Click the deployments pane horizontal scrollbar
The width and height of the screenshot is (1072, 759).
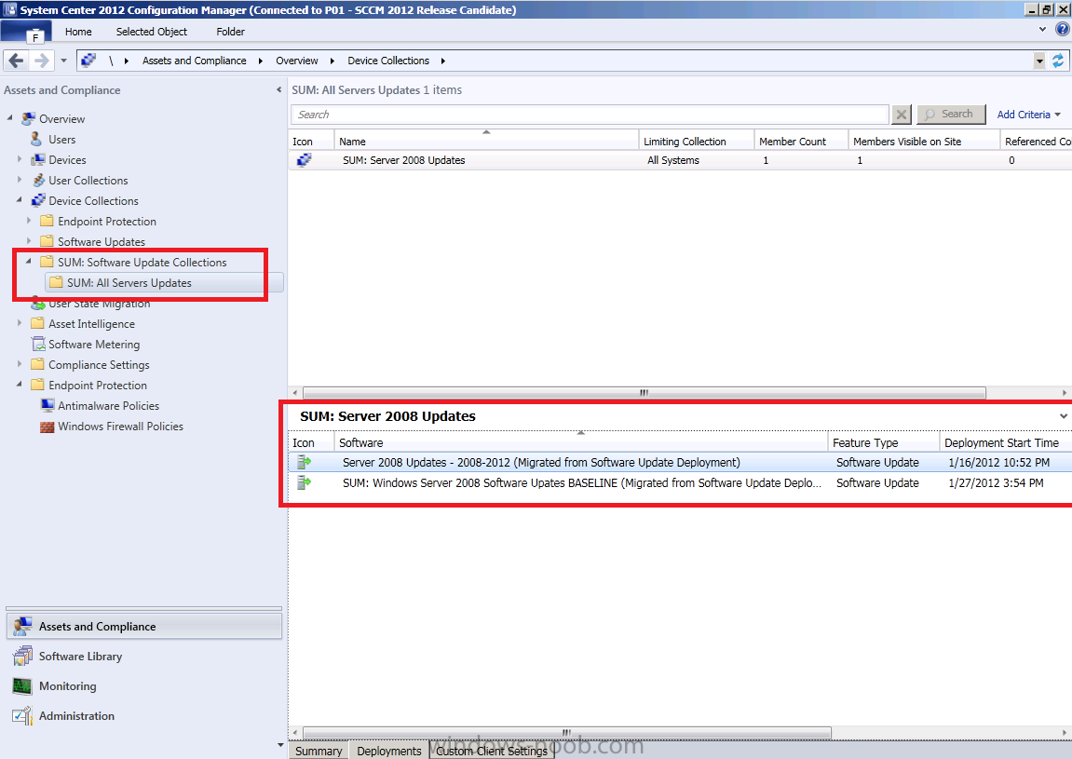567,732
